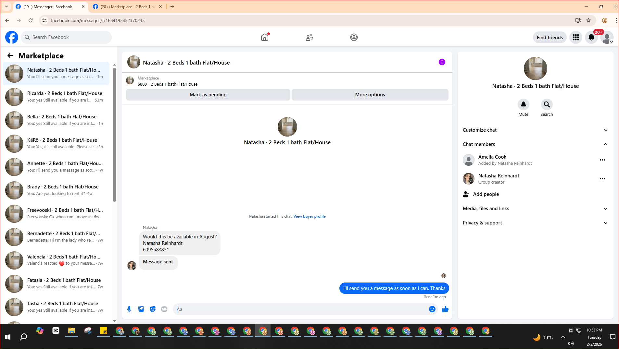Open Fatasia's 2 Beds conversation

pyautogui.click(x=56, y=283)
